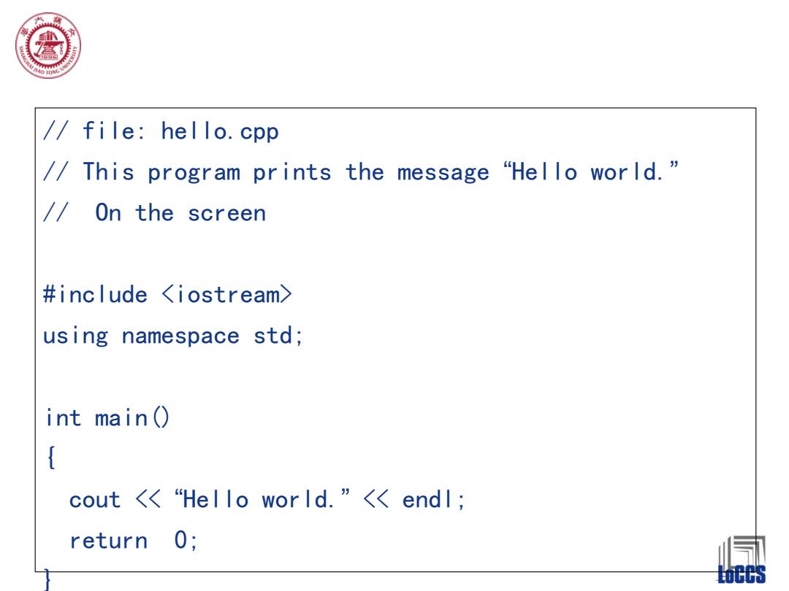Click the "int main()" function declaration
Screen dimensions: 789x591
(x=107, y=417)
